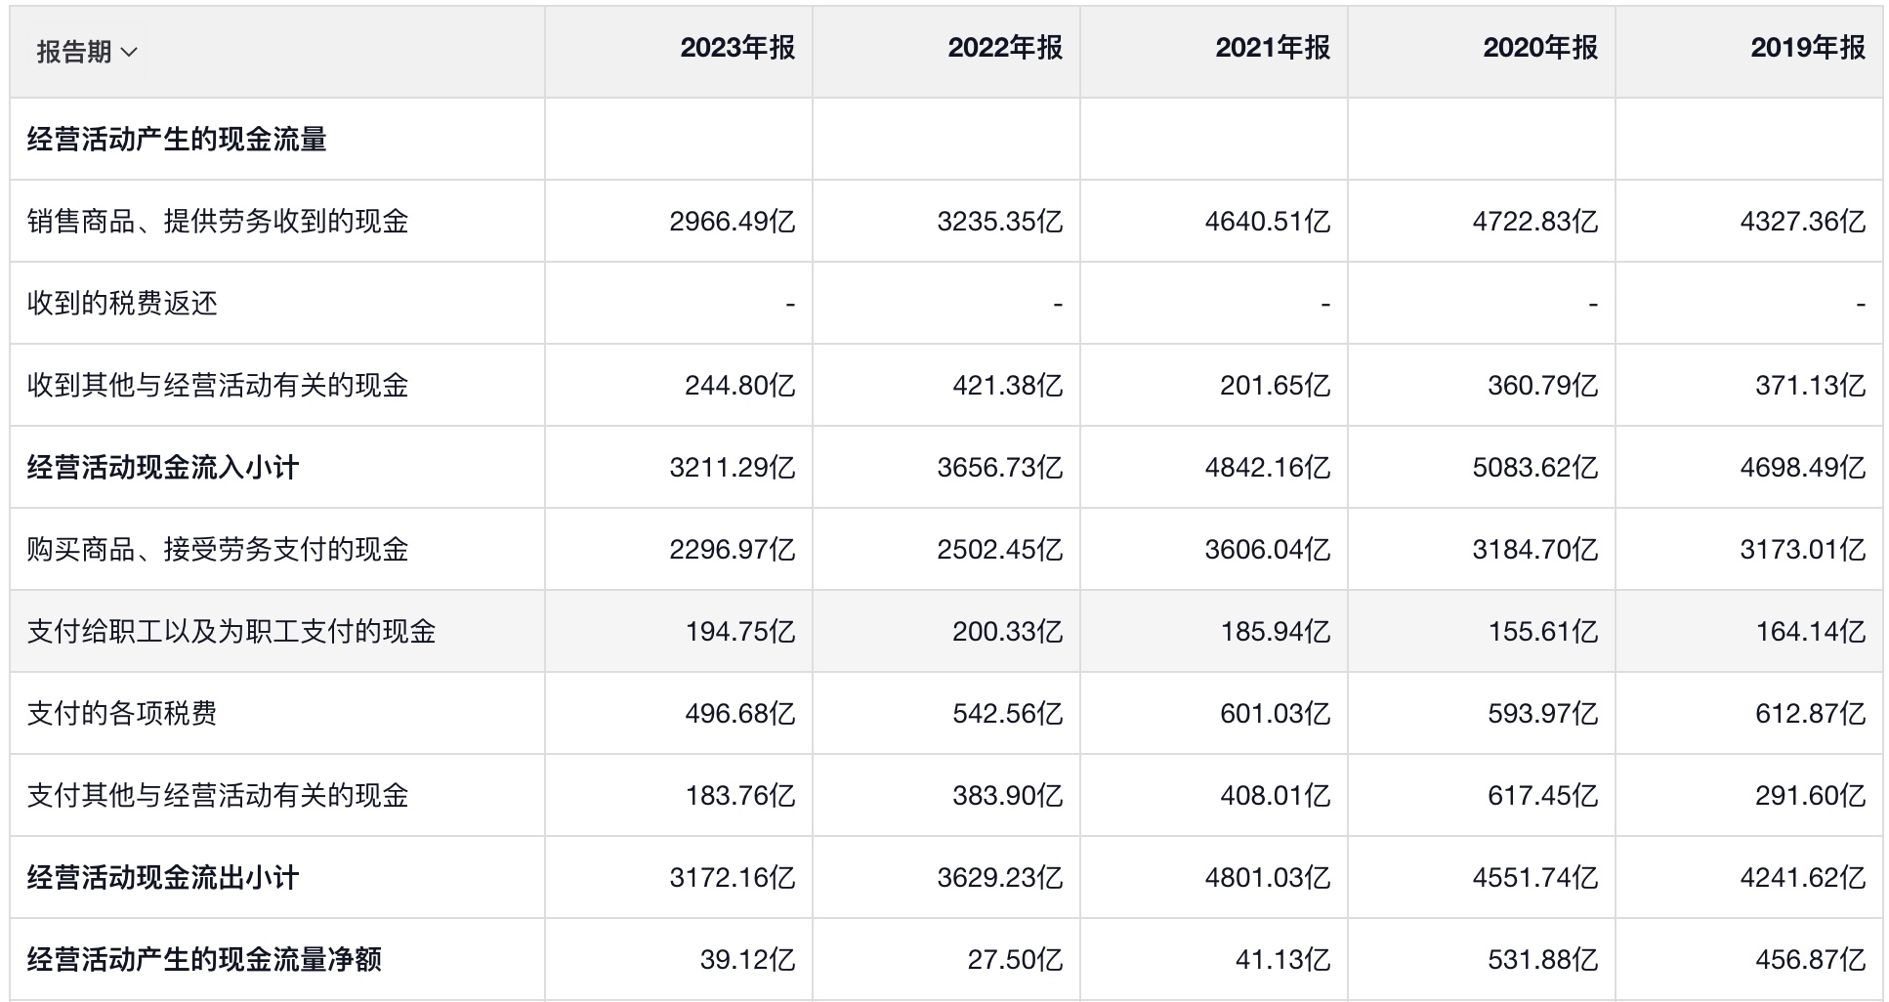Viewport: 1889px width, 1002px height.
Task: Select the 2022年报 column header
Action: (x=1005, y=48)
